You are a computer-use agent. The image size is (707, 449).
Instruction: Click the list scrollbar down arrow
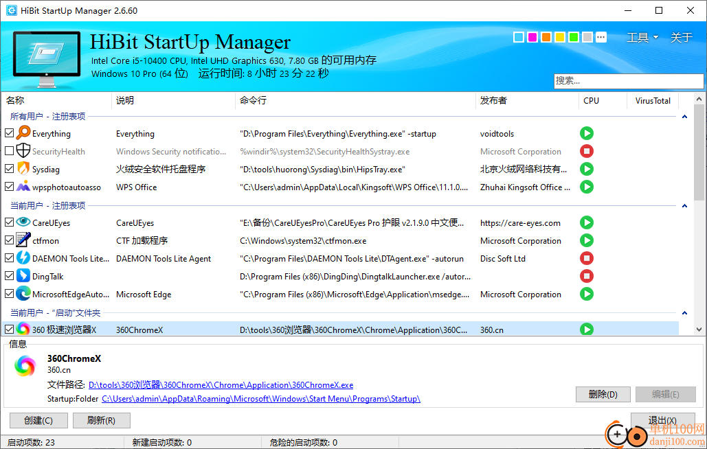click(699, 330)
